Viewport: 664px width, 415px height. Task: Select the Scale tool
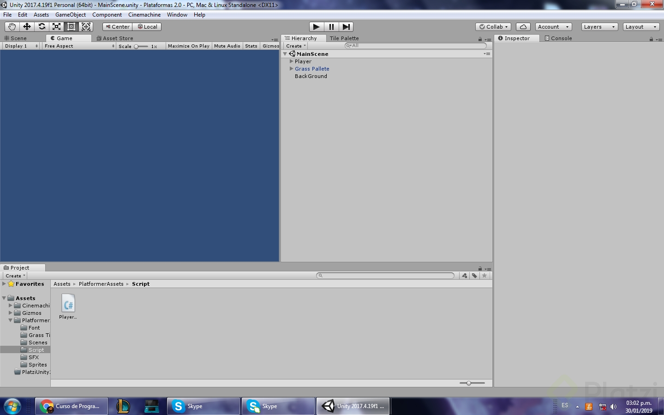[x=56, y=27]
